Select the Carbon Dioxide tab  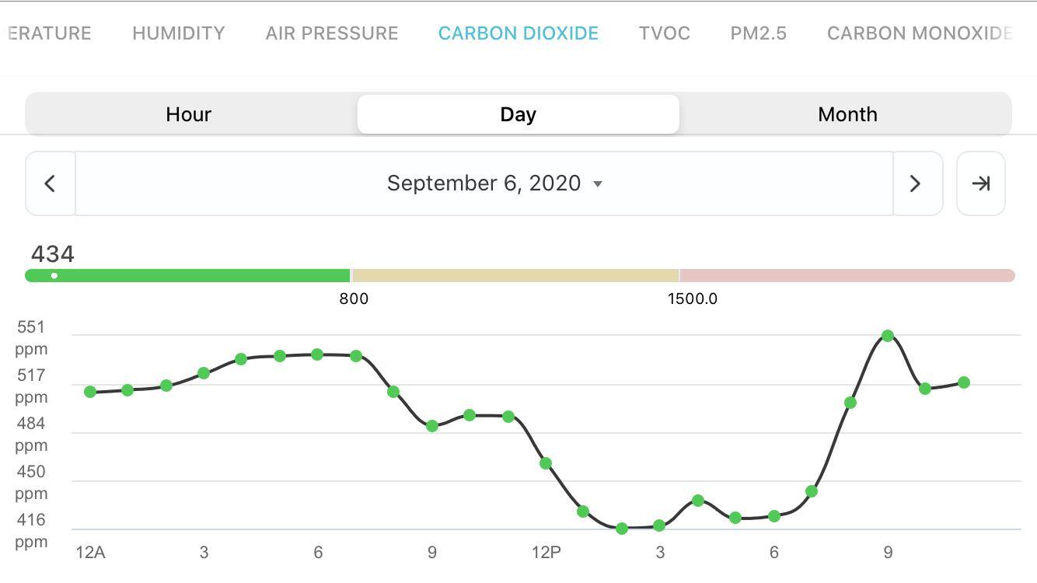(518, 33)
